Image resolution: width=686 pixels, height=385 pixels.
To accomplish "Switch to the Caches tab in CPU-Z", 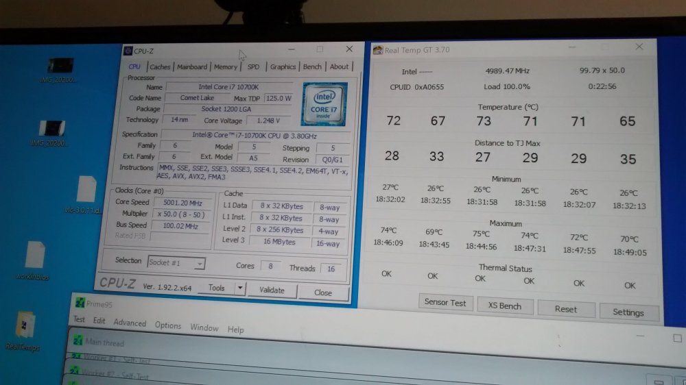I will (160, 67).
